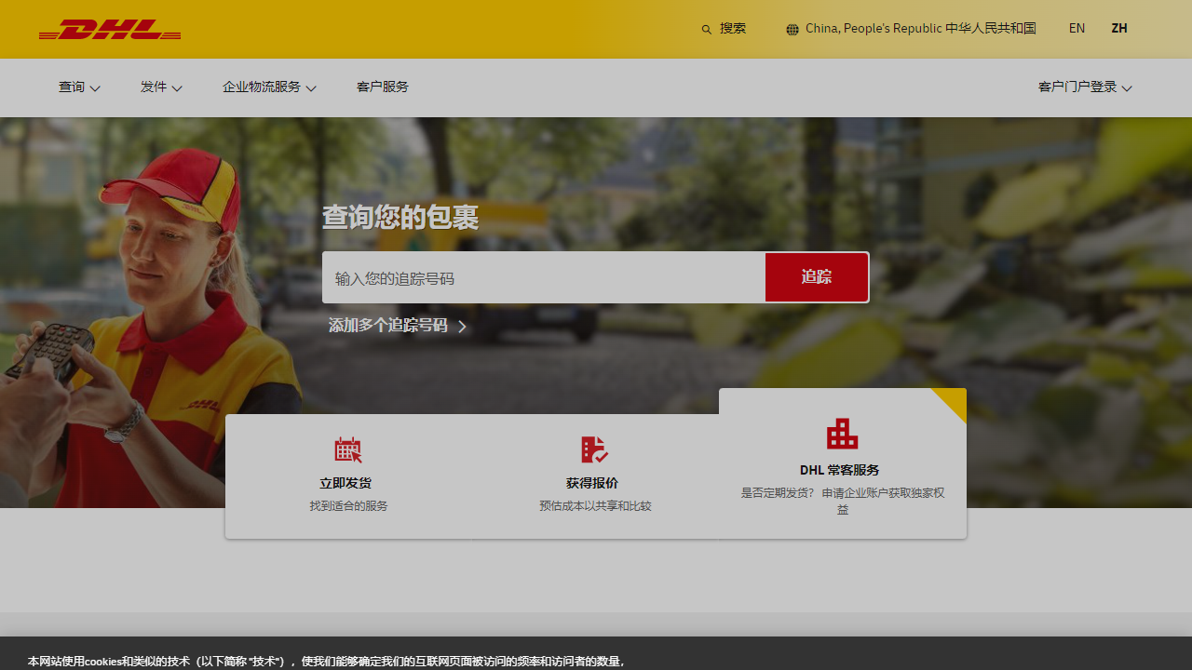Go to 客户服务 page
This screenshot has height=670, width=1192.
[383, 87]
